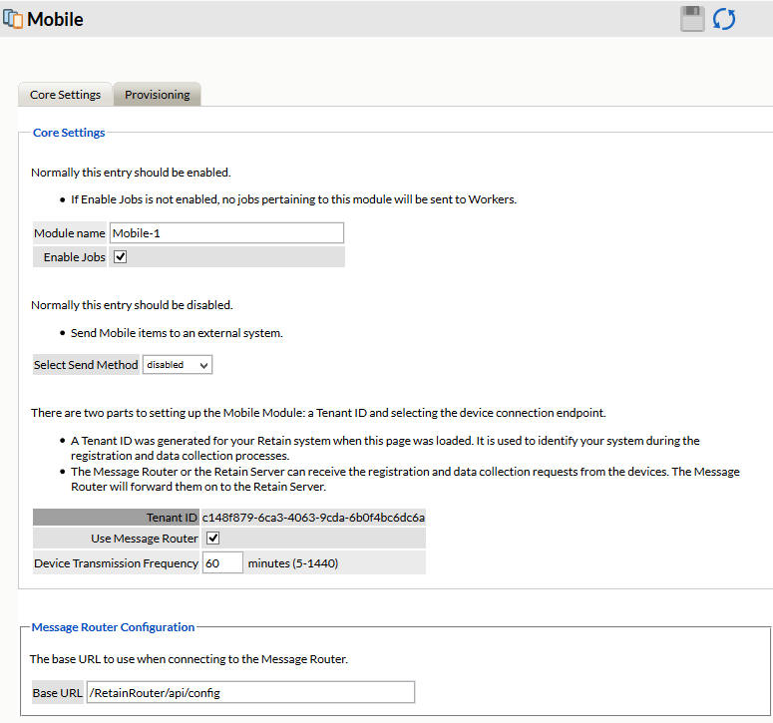Screen dimensions: 773x723
Task: Click into the Module name field
Action: coord(226,233)
